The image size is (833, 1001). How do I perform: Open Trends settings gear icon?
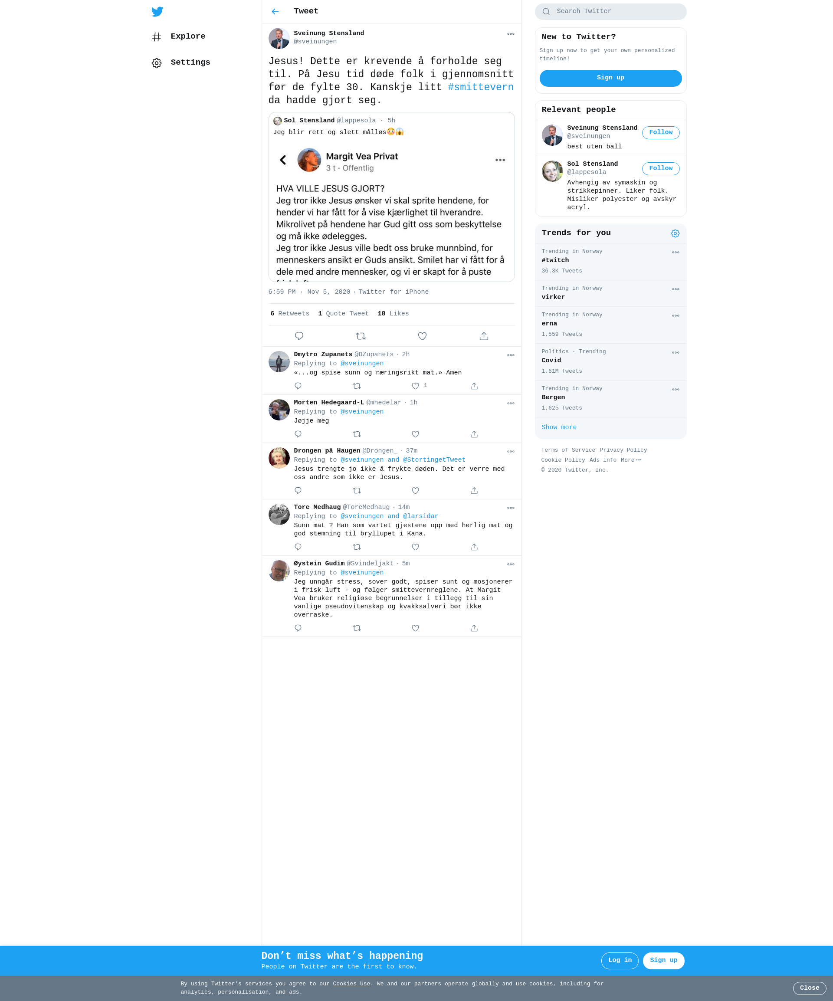675,233
